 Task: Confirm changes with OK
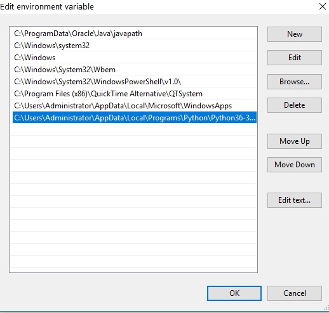(234, 293)
